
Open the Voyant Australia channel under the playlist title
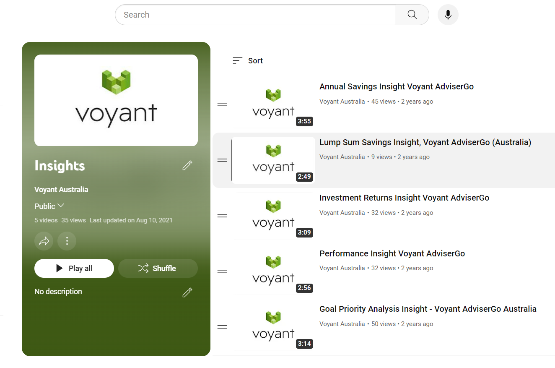pyautogui.click(x=61, y=190)
